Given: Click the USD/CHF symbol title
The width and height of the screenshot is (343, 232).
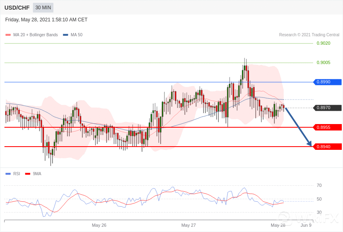Looking at the screenshot, I should (17, 8).
